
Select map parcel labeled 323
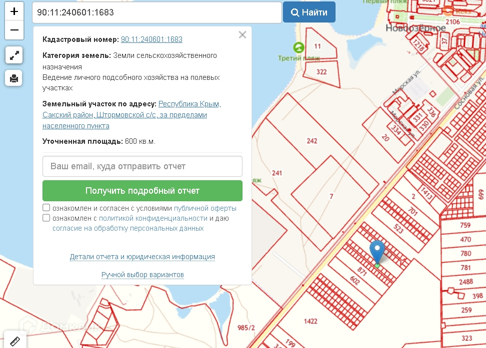click(466, 338)
